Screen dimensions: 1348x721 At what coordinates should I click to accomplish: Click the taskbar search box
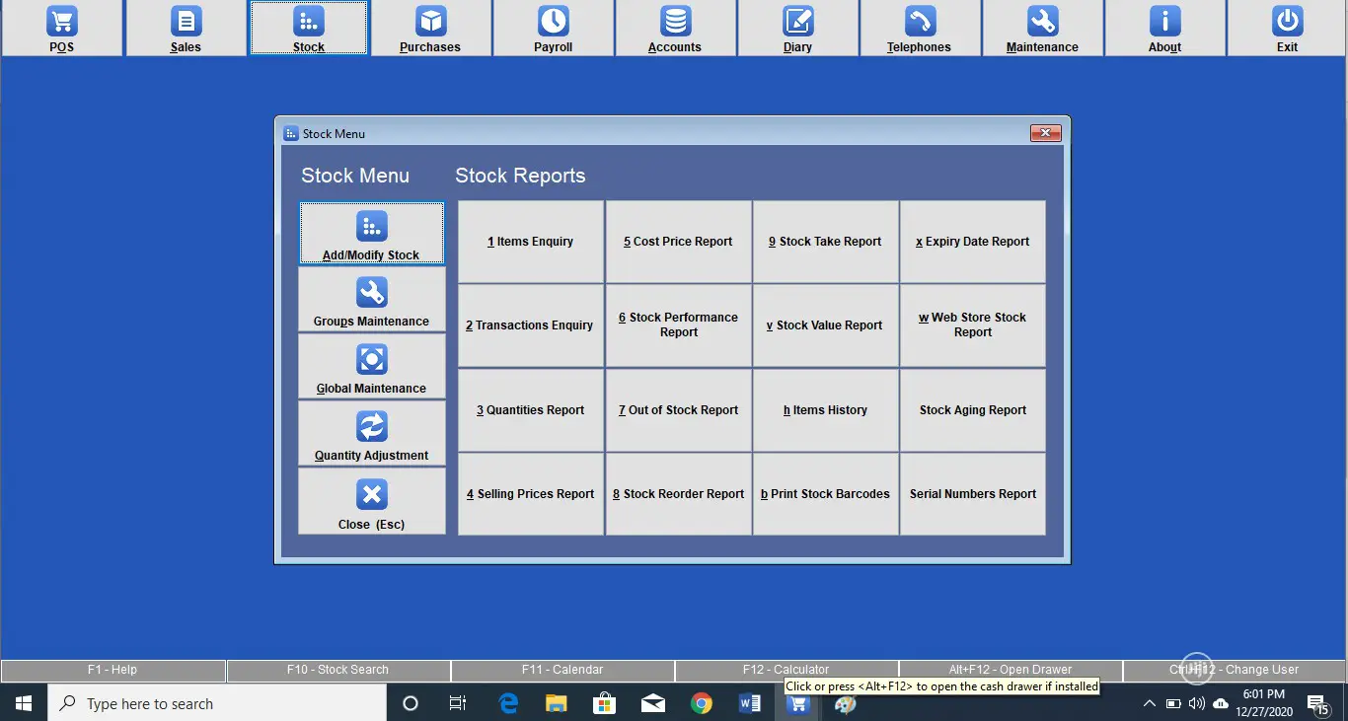[x=217, y=703]
